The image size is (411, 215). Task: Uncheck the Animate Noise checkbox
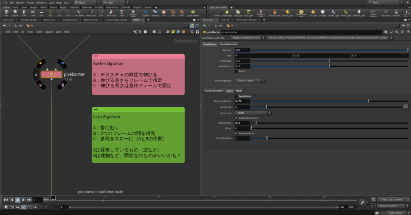[x=236, y=133]
